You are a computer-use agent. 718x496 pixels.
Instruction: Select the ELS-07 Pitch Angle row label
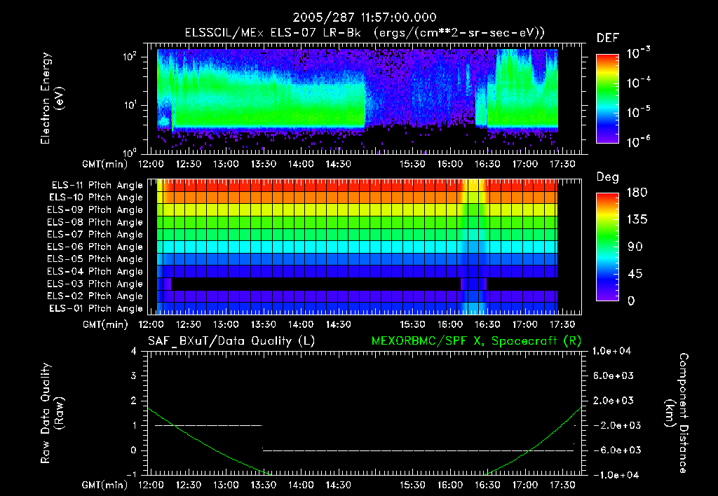click(95, 234)
